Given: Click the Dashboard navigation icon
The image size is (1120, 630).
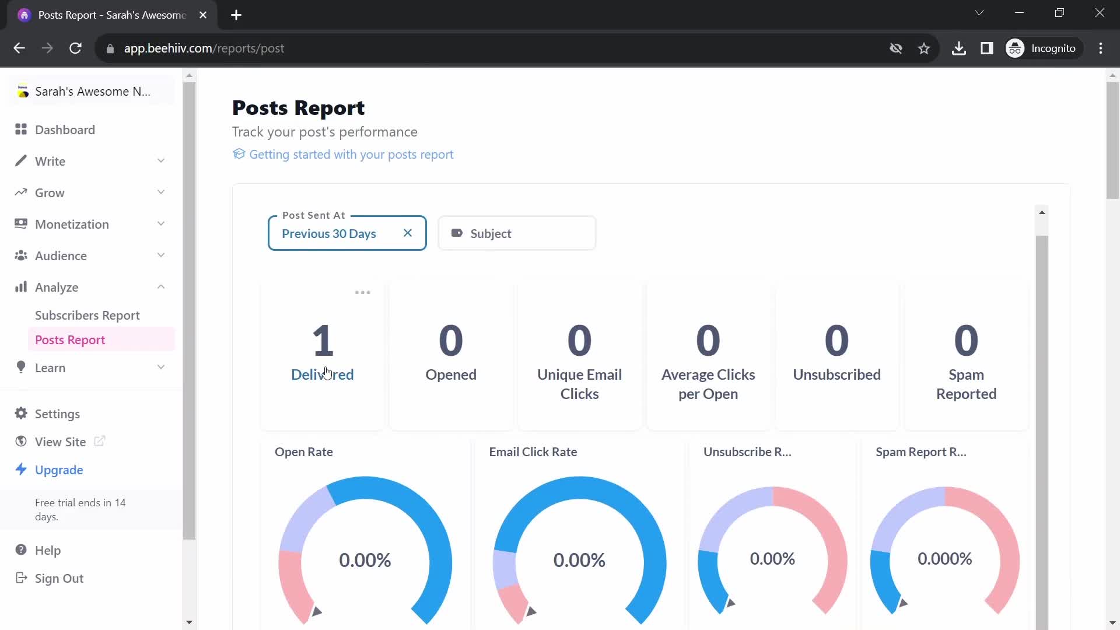Looking at the screenshot, I should 21,129.
